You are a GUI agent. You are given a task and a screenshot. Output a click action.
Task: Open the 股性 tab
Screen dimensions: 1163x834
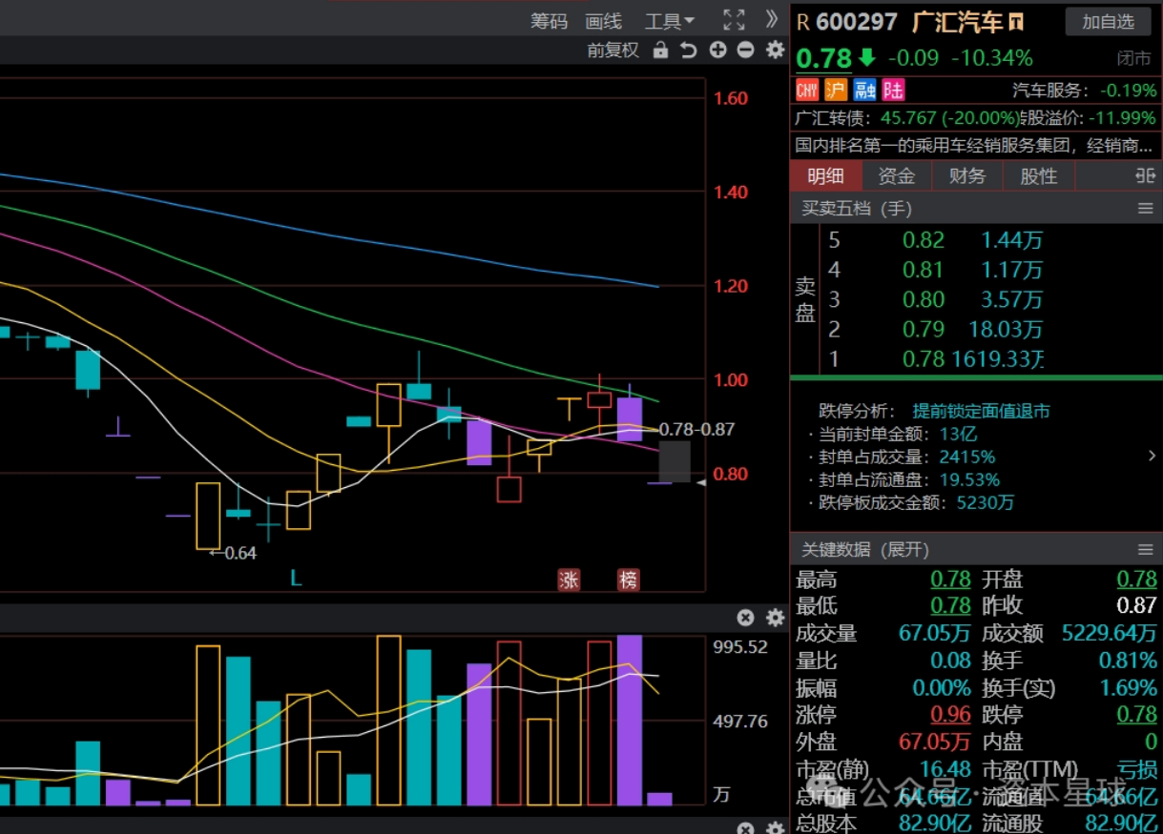(x=1039, y=175)
